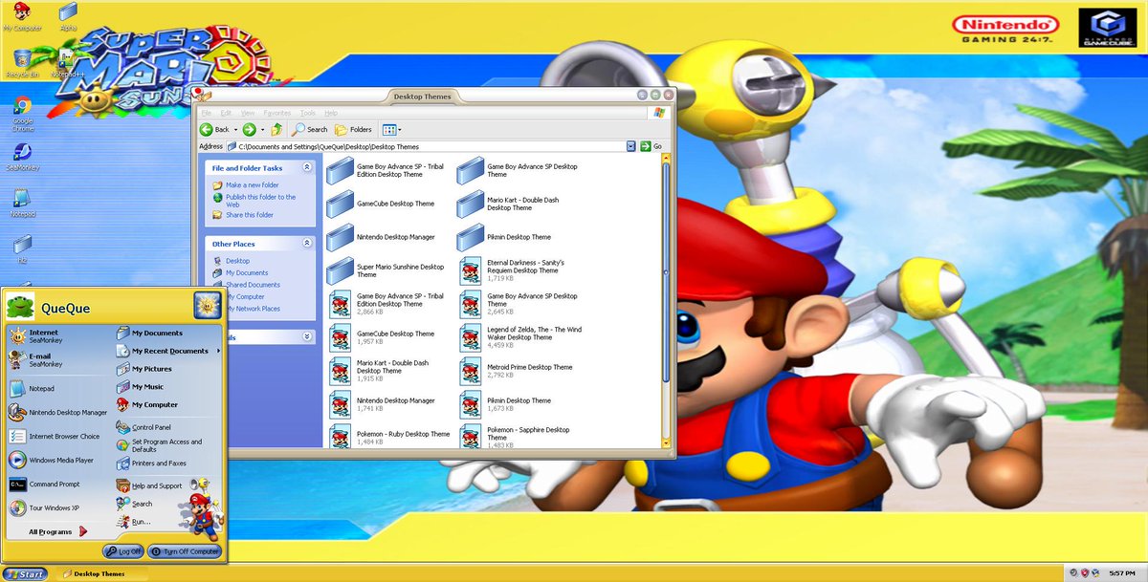Open the Help menu
This screenshot has width=1148, height=582.
[331, 113]
